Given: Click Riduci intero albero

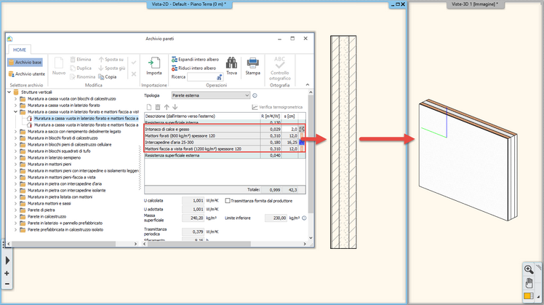Looking at the screenshot, I should click(193, 68).
